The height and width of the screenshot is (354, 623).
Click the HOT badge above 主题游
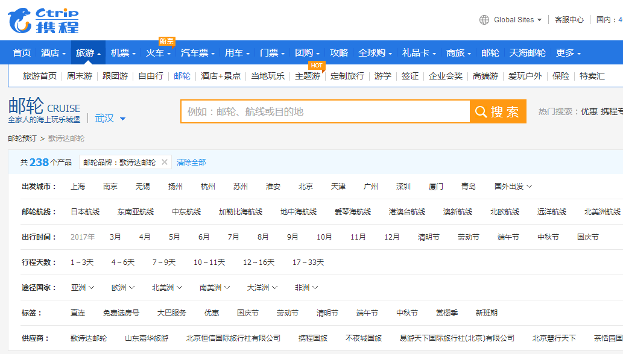pos(317,65)
